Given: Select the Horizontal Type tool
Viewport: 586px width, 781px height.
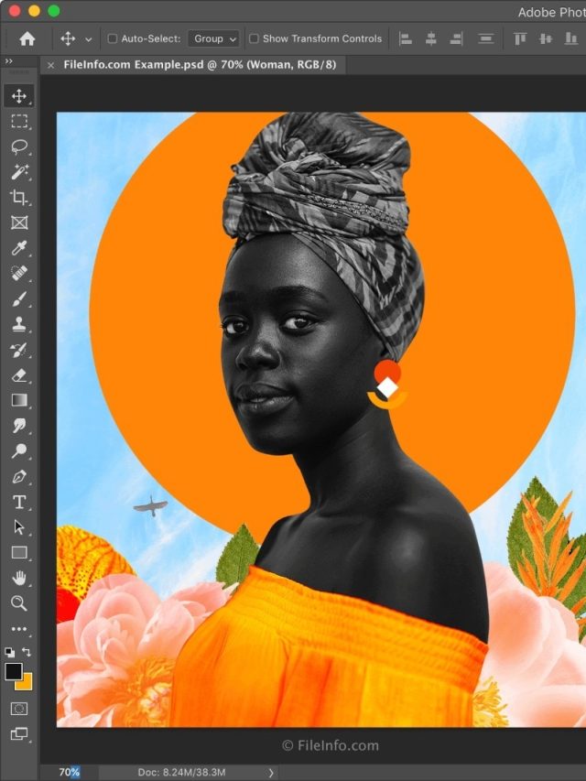Looking at the screenshot, I should click(x=19, y=502).
